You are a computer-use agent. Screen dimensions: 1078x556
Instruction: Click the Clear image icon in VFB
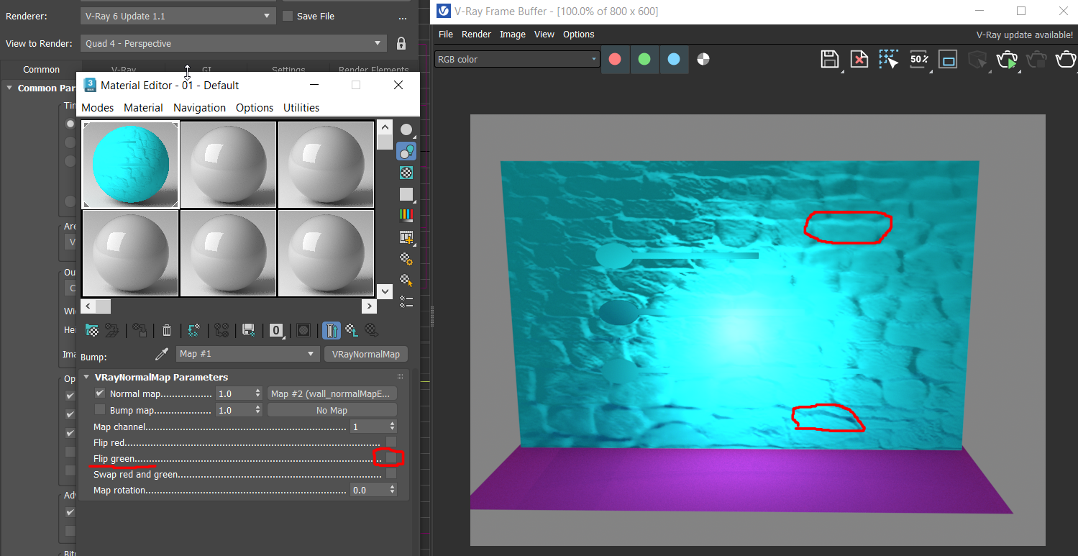(859, 60)
